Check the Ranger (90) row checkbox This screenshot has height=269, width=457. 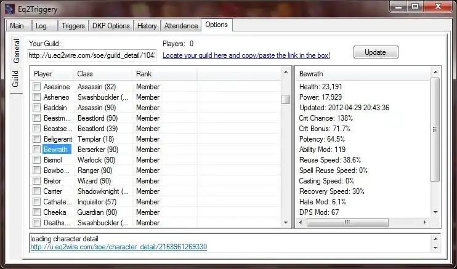click(37, 171)
